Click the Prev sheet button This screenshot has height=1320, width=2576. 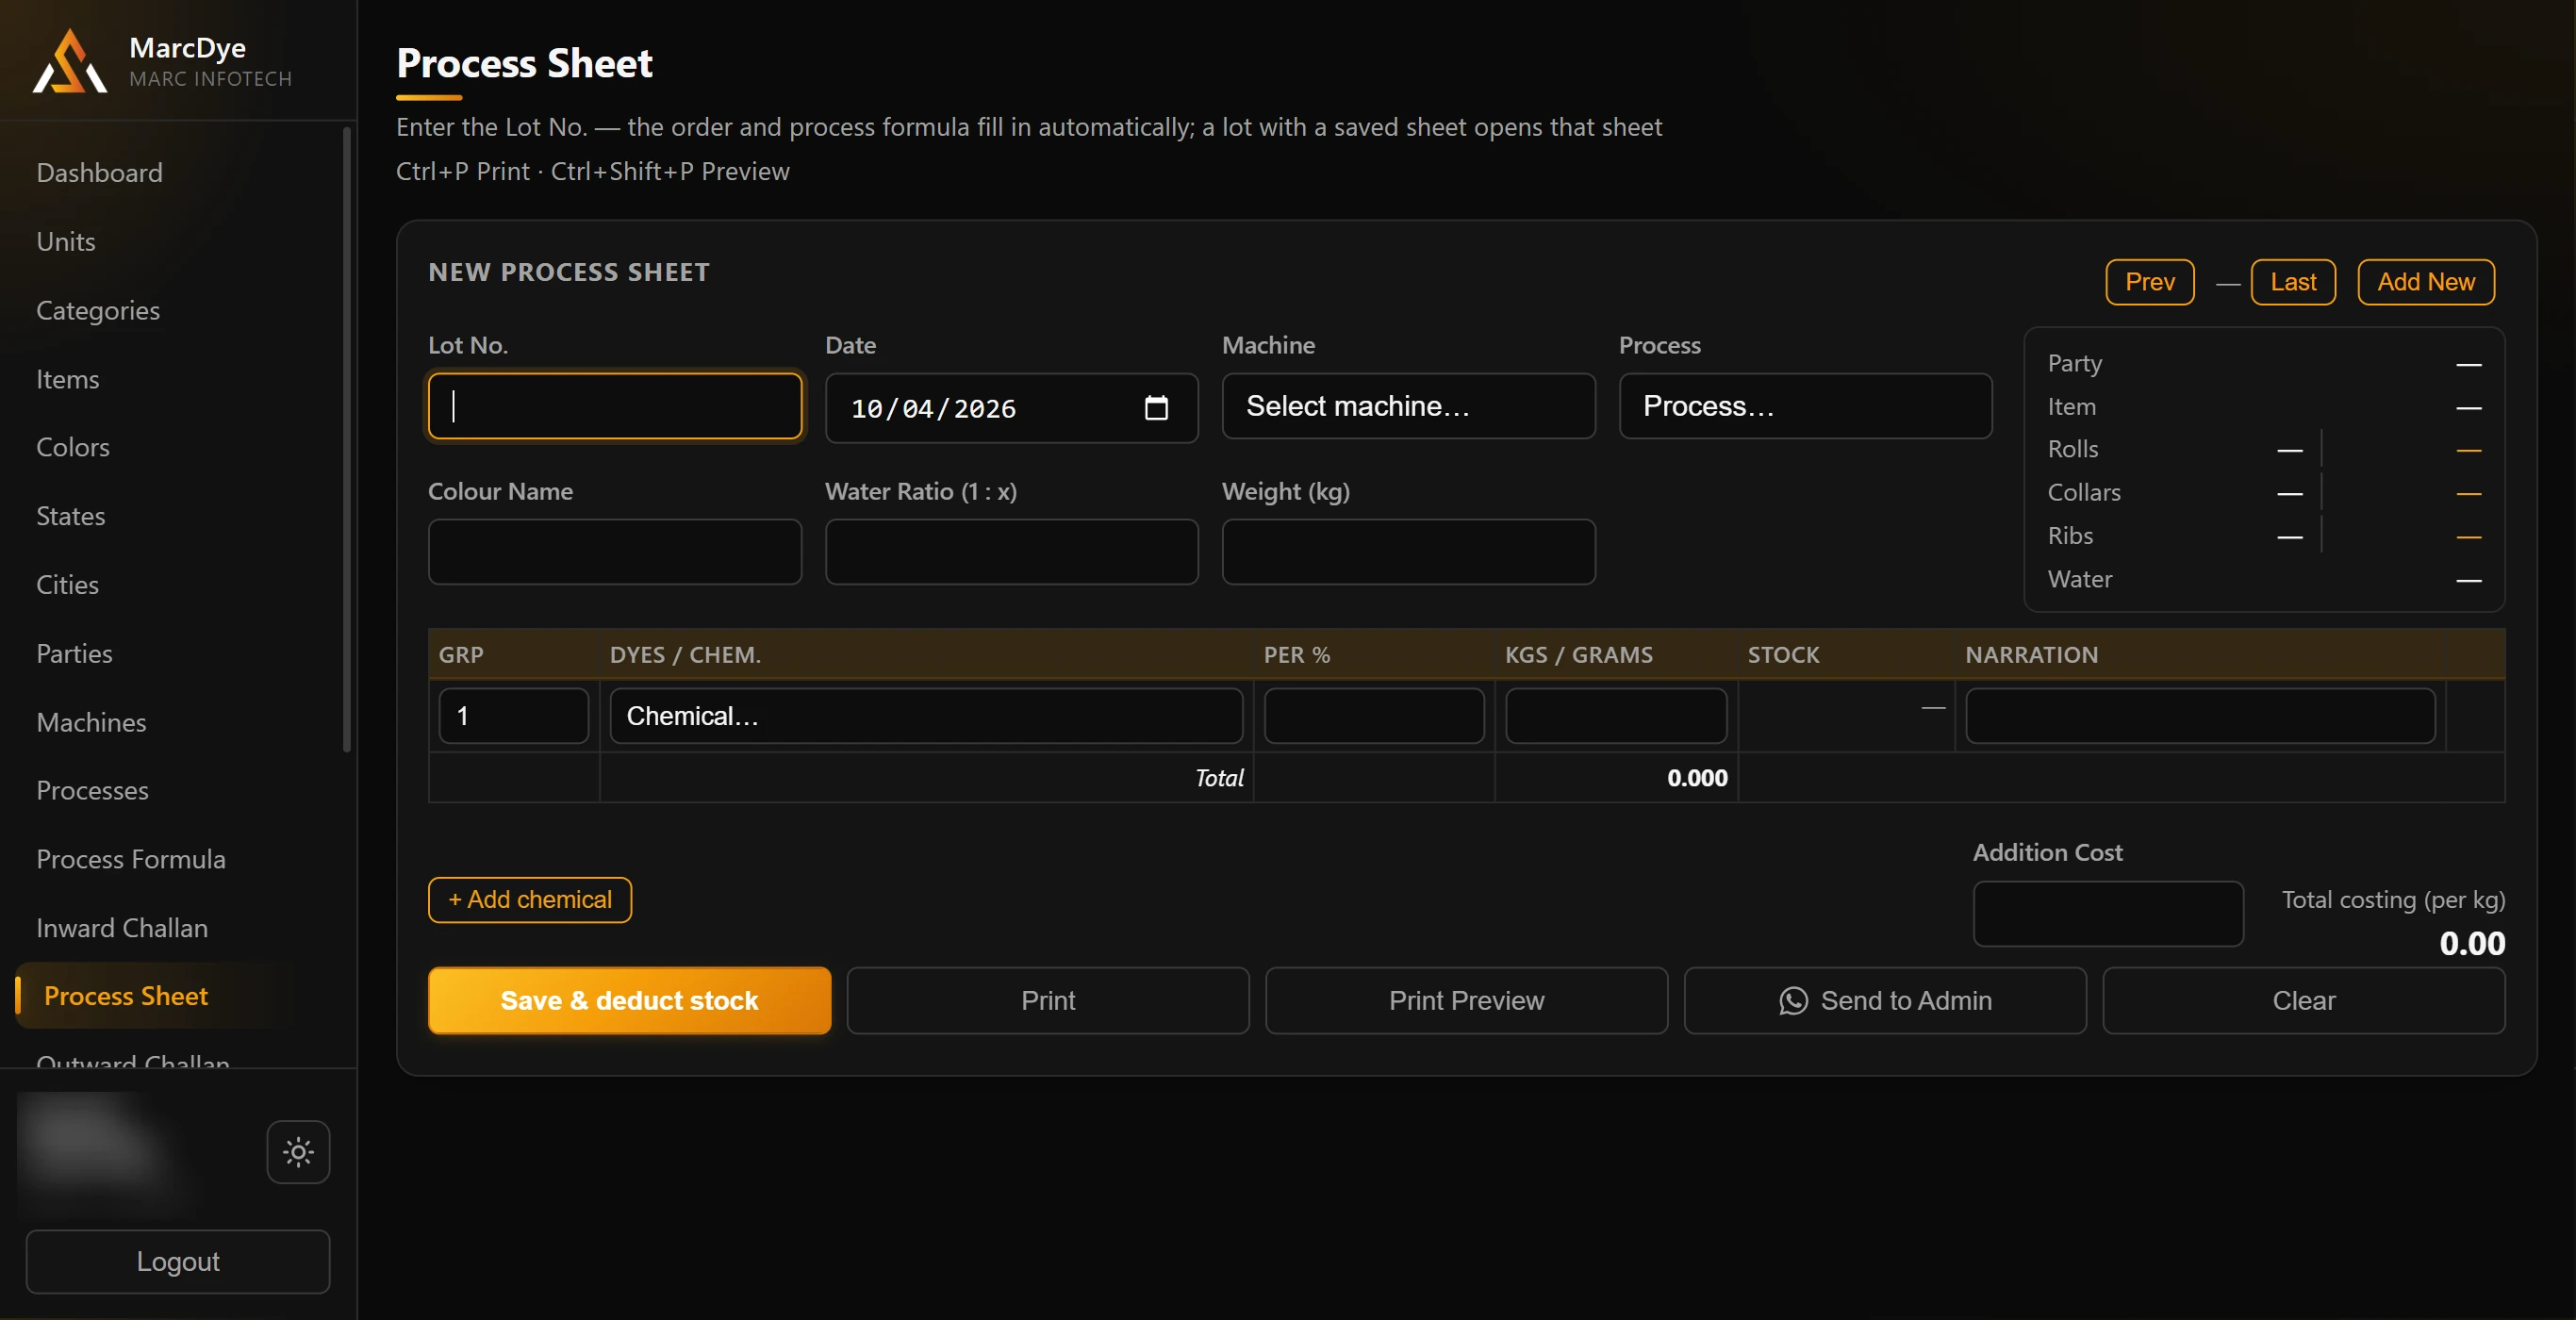(2150, 282)
